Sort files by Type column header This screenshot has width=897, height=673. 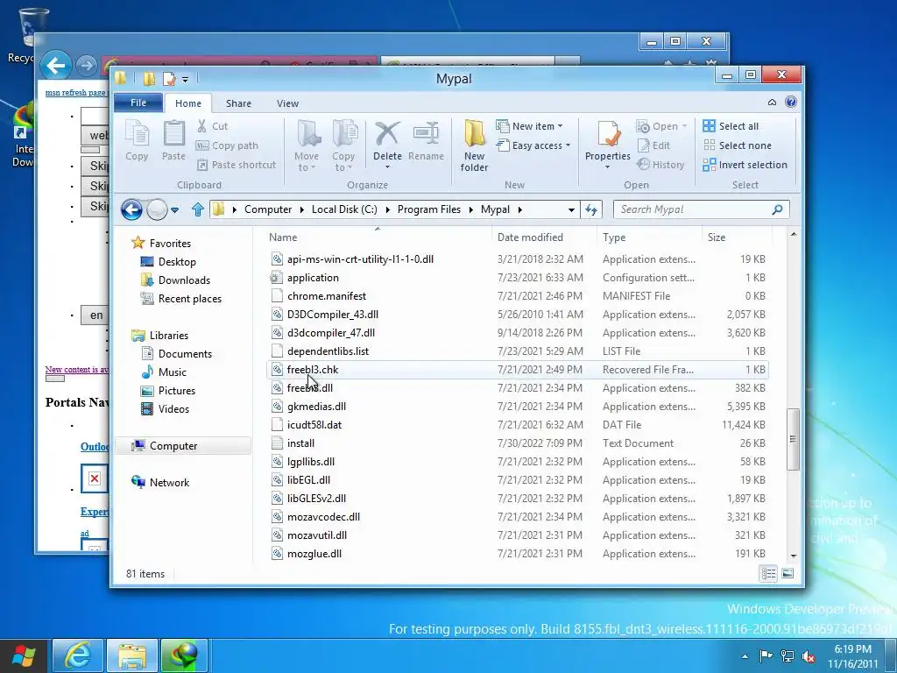[x=649, y=237]
